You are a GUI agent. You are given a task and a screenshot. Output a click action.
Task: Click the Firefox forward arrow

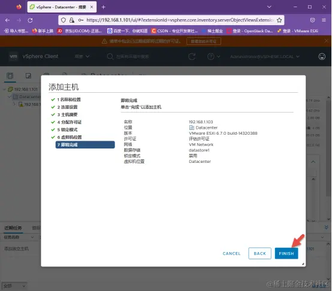point(19,20)
